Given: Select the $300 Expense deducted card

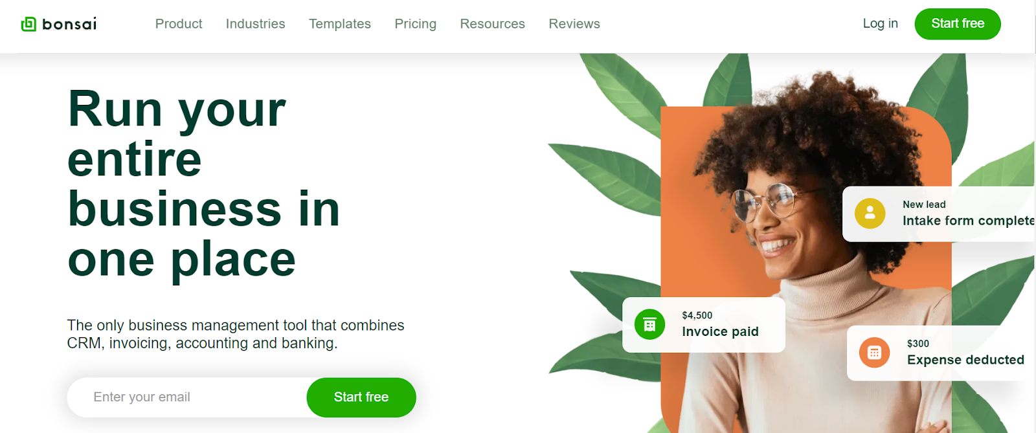Looking at the screenshot, I should [x=941, y=353].
